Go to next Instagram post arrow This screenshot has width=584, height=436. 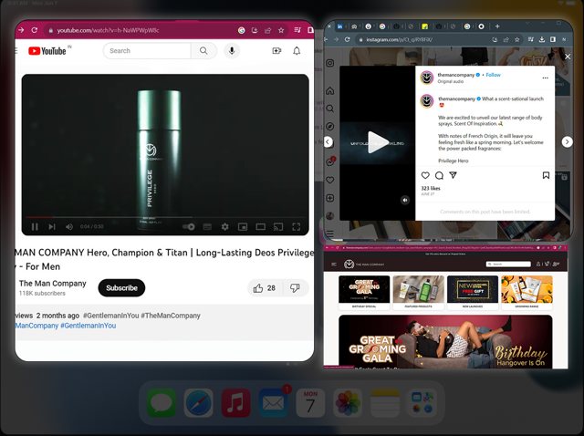[568, 142]
